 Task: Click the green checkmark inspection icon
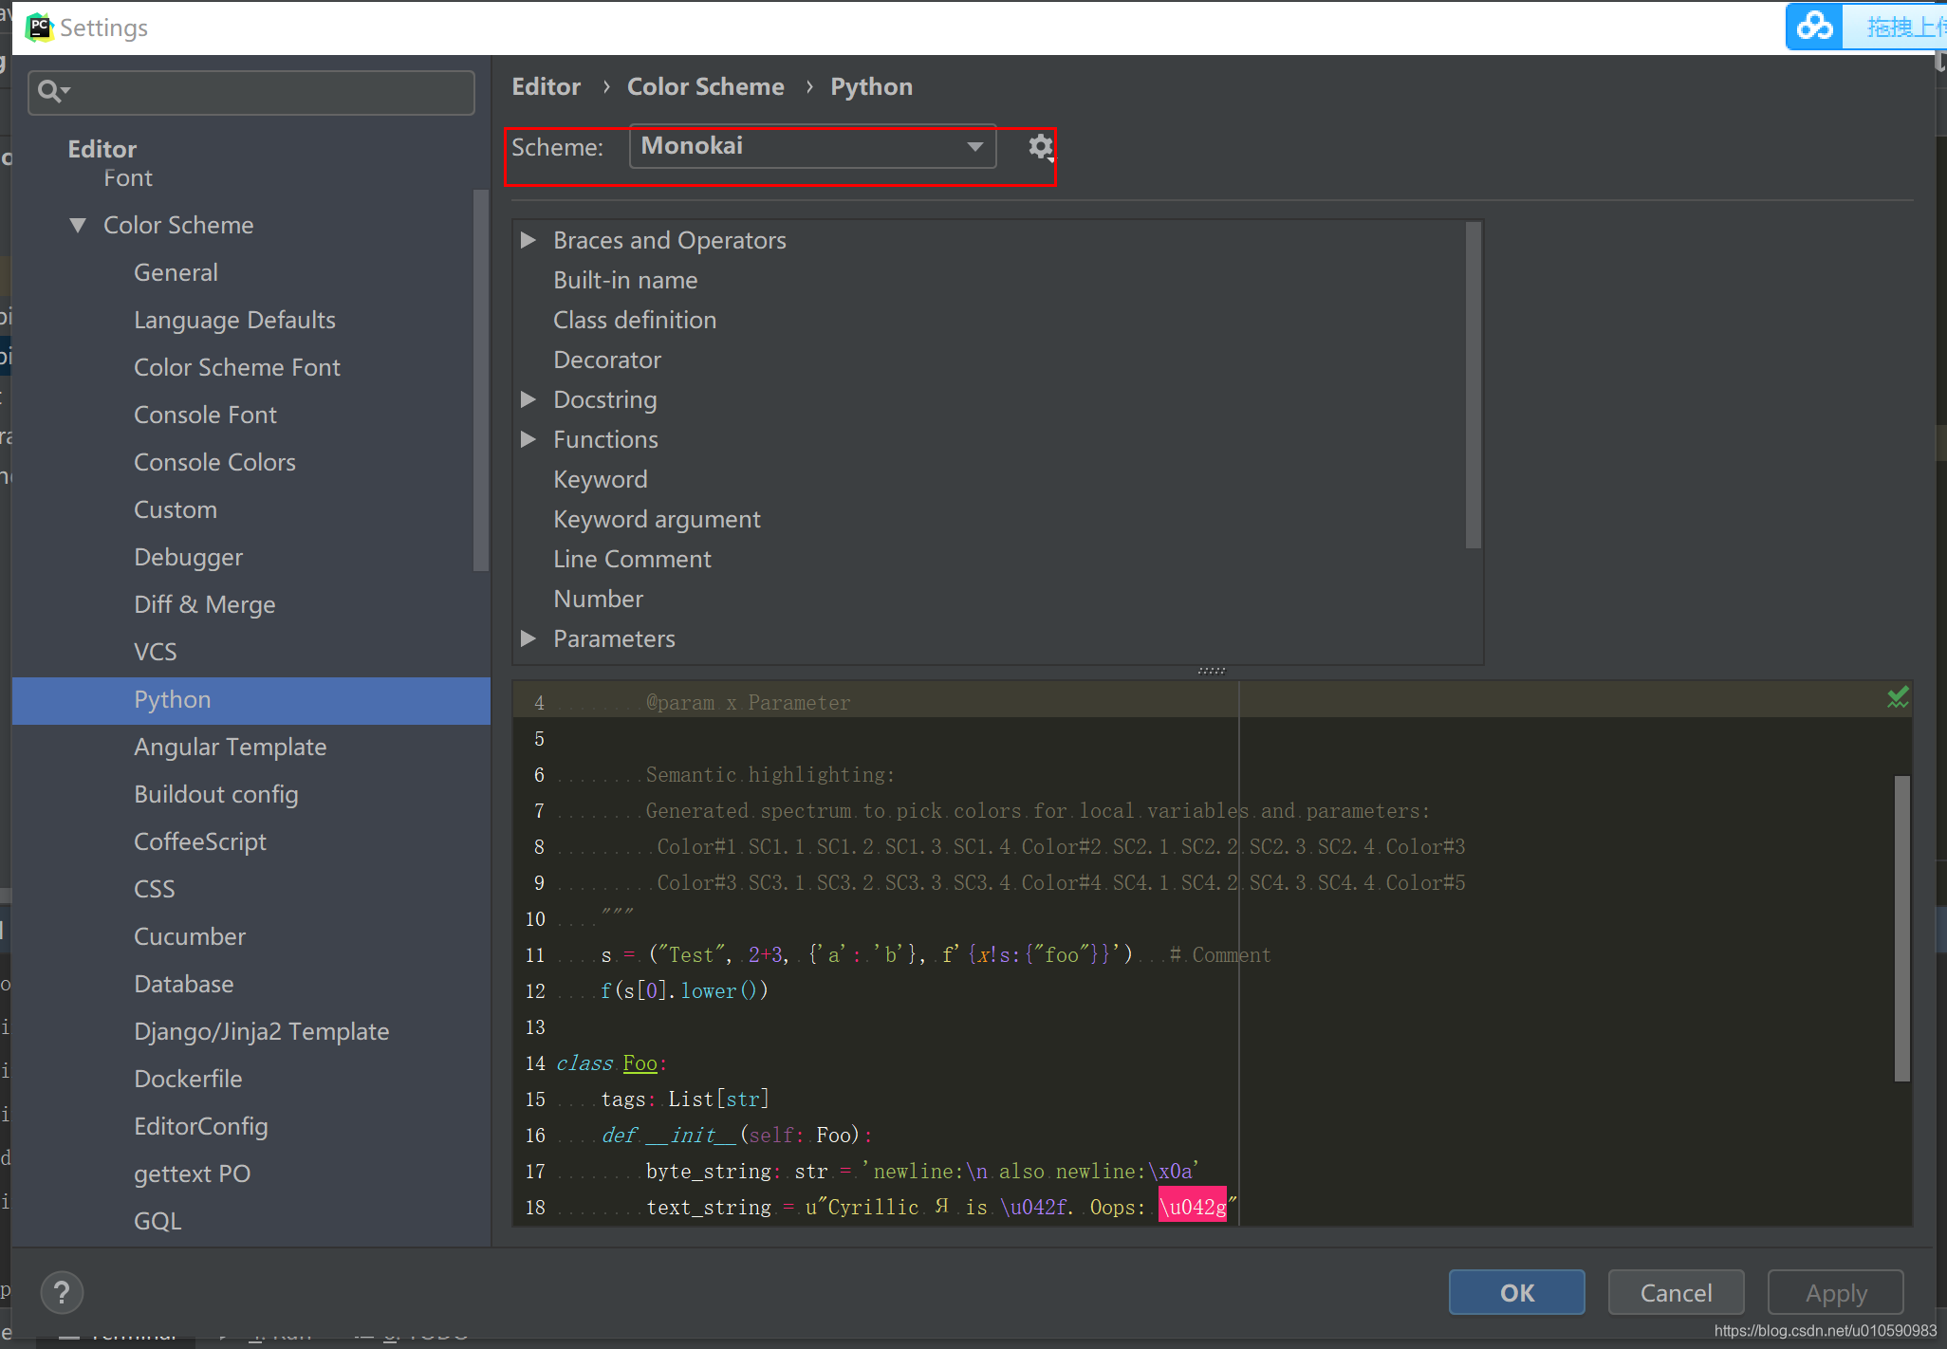tap(1898, 698)
